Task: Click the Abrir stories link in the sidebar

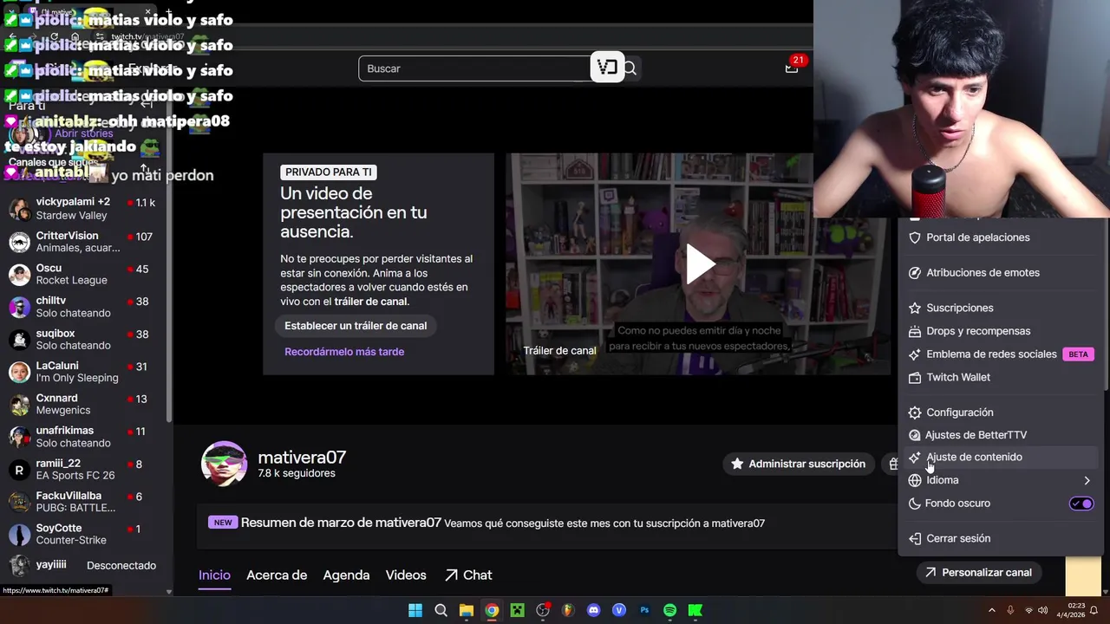Action: point(84,134)
